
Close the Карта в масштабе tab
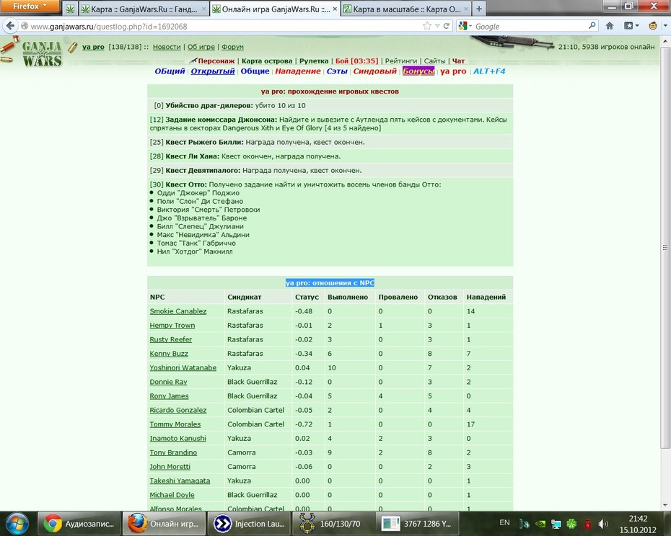(x=466, y=9)
